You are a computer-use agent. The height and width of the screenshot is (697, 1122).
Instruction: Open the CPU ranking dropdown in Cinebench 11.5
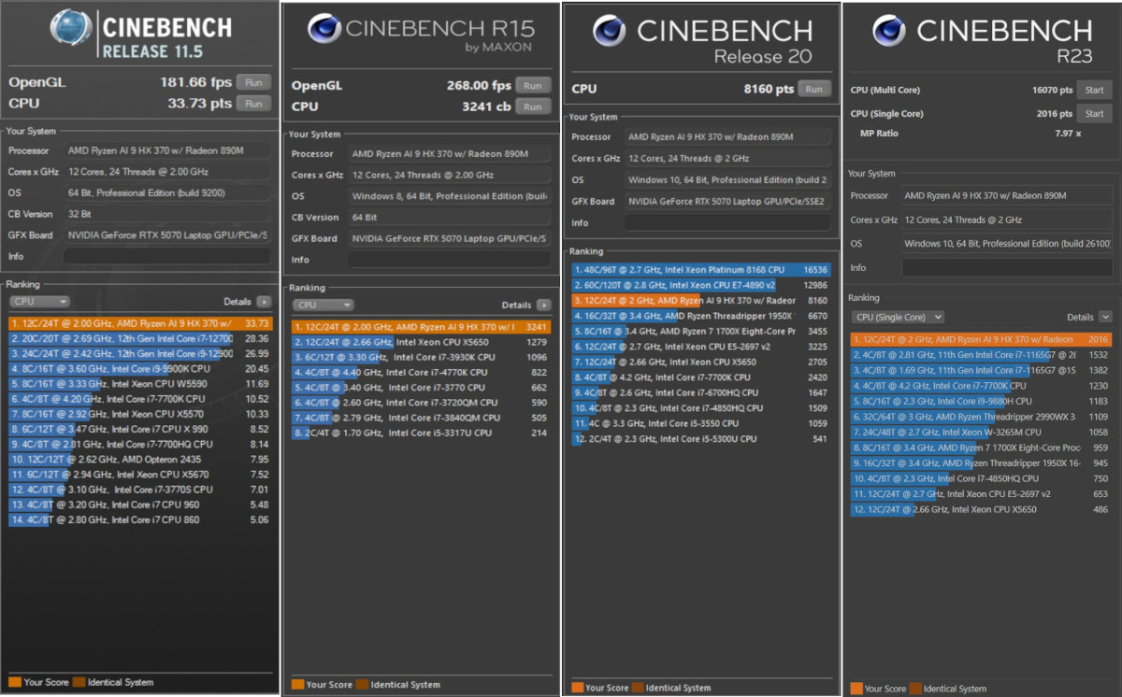click(x=39, y=302)
